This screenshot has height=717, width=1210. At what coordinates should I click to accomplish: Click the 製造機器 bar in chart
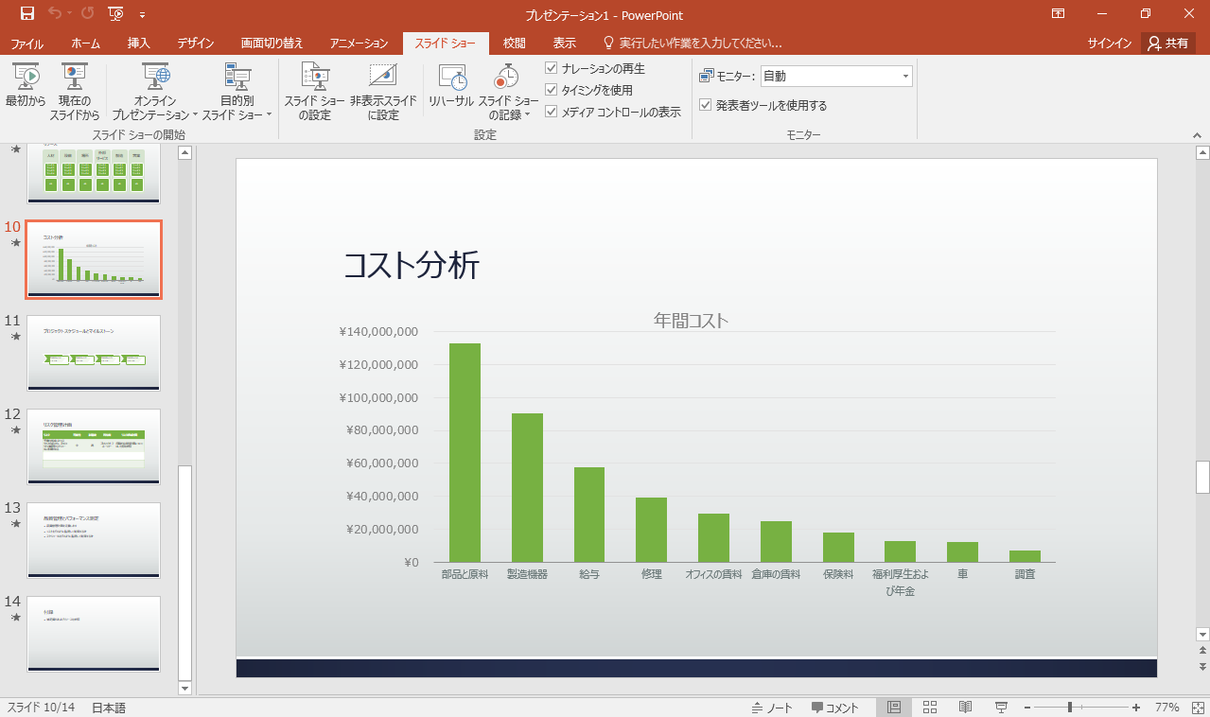click(527, 487)
